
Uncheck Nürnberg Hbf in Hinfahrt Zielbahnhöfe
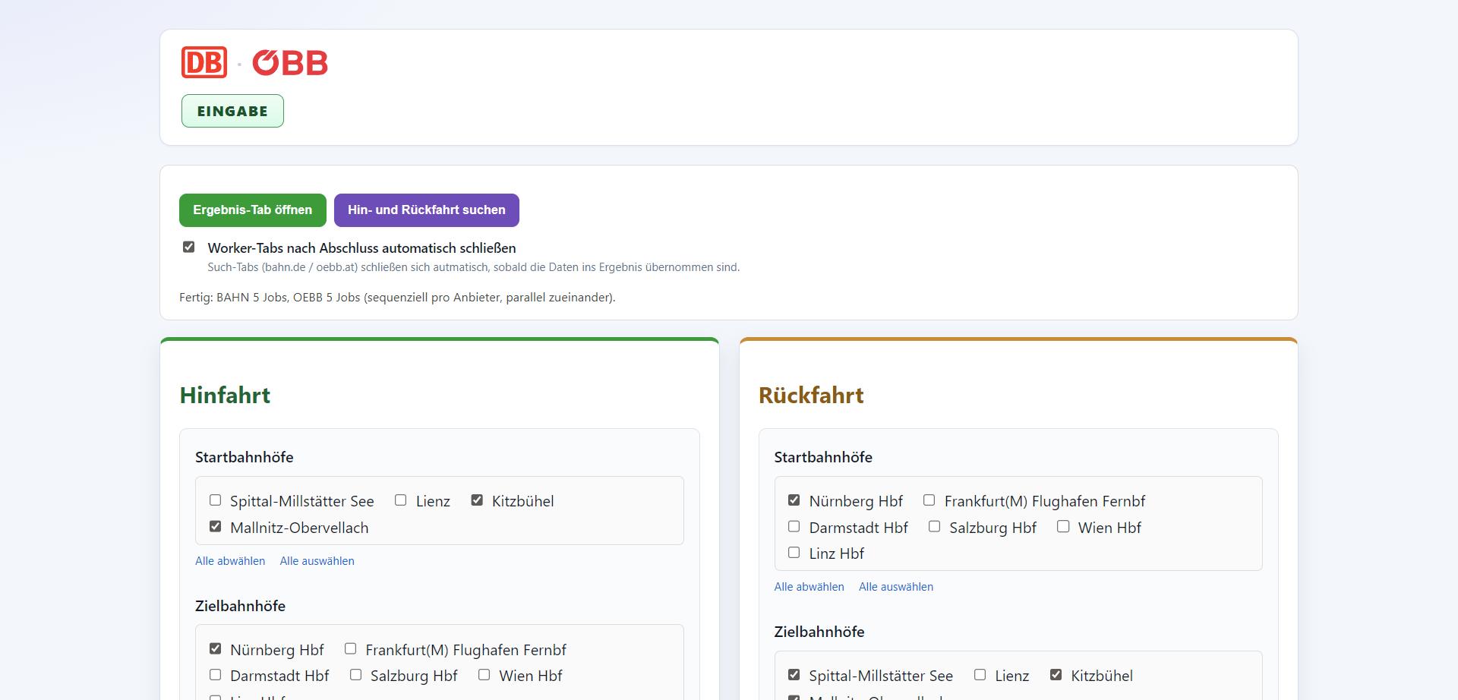[x=216, y=649]
